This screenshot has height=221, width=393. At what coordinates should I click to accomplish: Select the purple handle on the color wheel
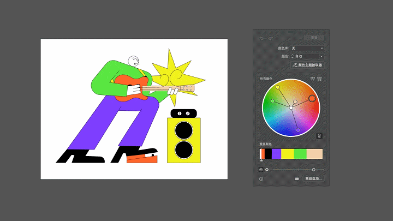(x=298, y=130)
